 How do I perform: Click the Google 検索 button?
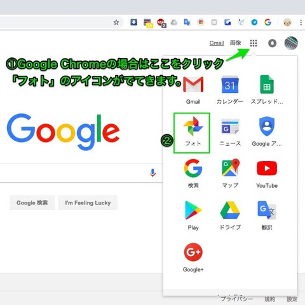32,202
